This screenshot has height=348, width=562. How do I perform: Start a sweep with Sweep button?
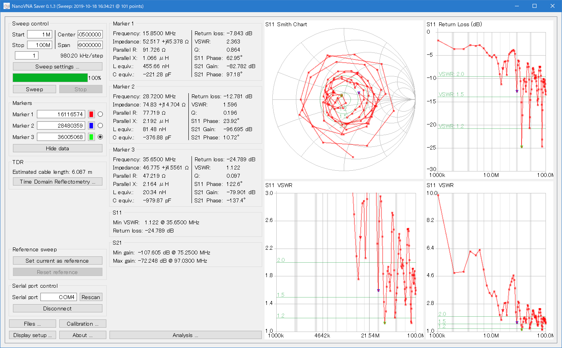pos(35,89)
